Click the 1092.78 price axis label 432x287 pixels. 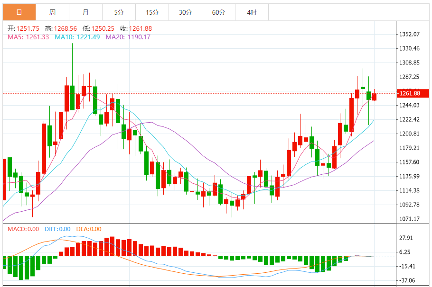(409, 205)
